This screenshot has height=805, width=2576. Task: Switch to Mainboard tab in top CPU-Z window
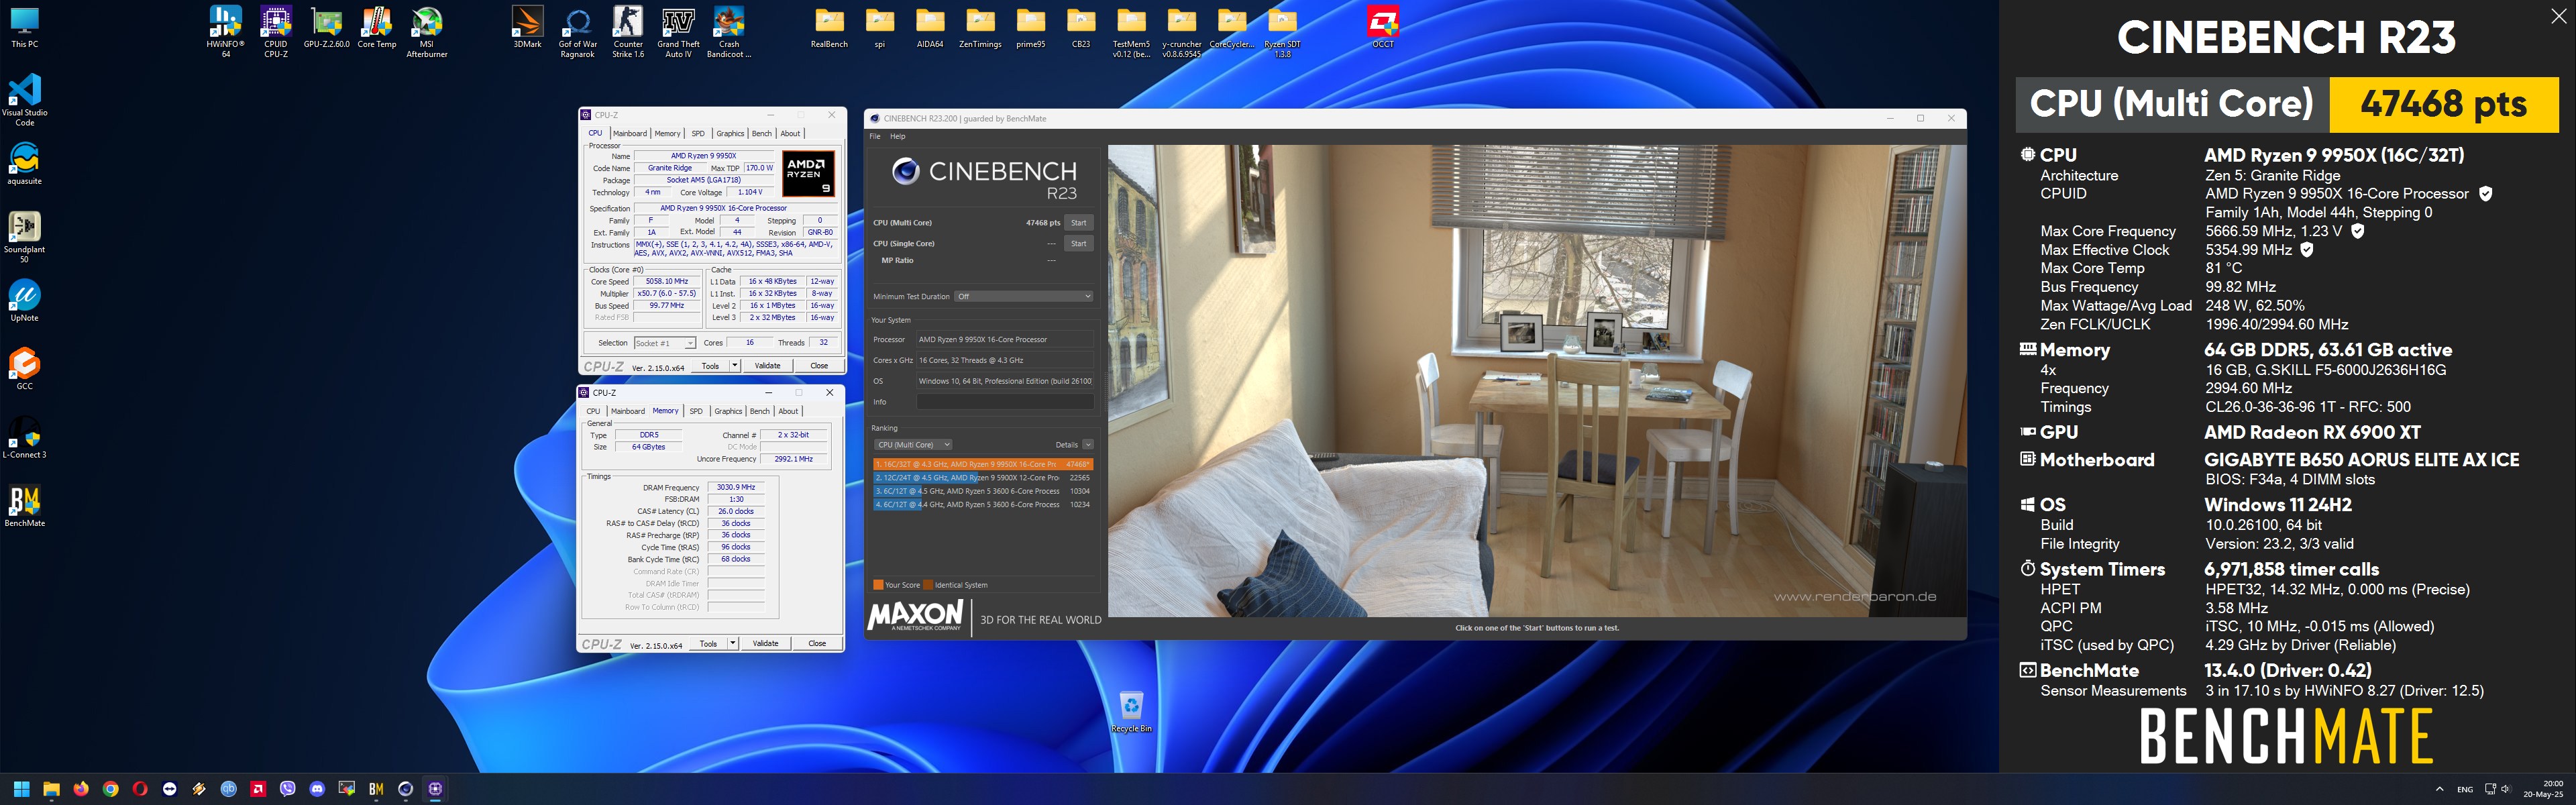click(630, 133)
